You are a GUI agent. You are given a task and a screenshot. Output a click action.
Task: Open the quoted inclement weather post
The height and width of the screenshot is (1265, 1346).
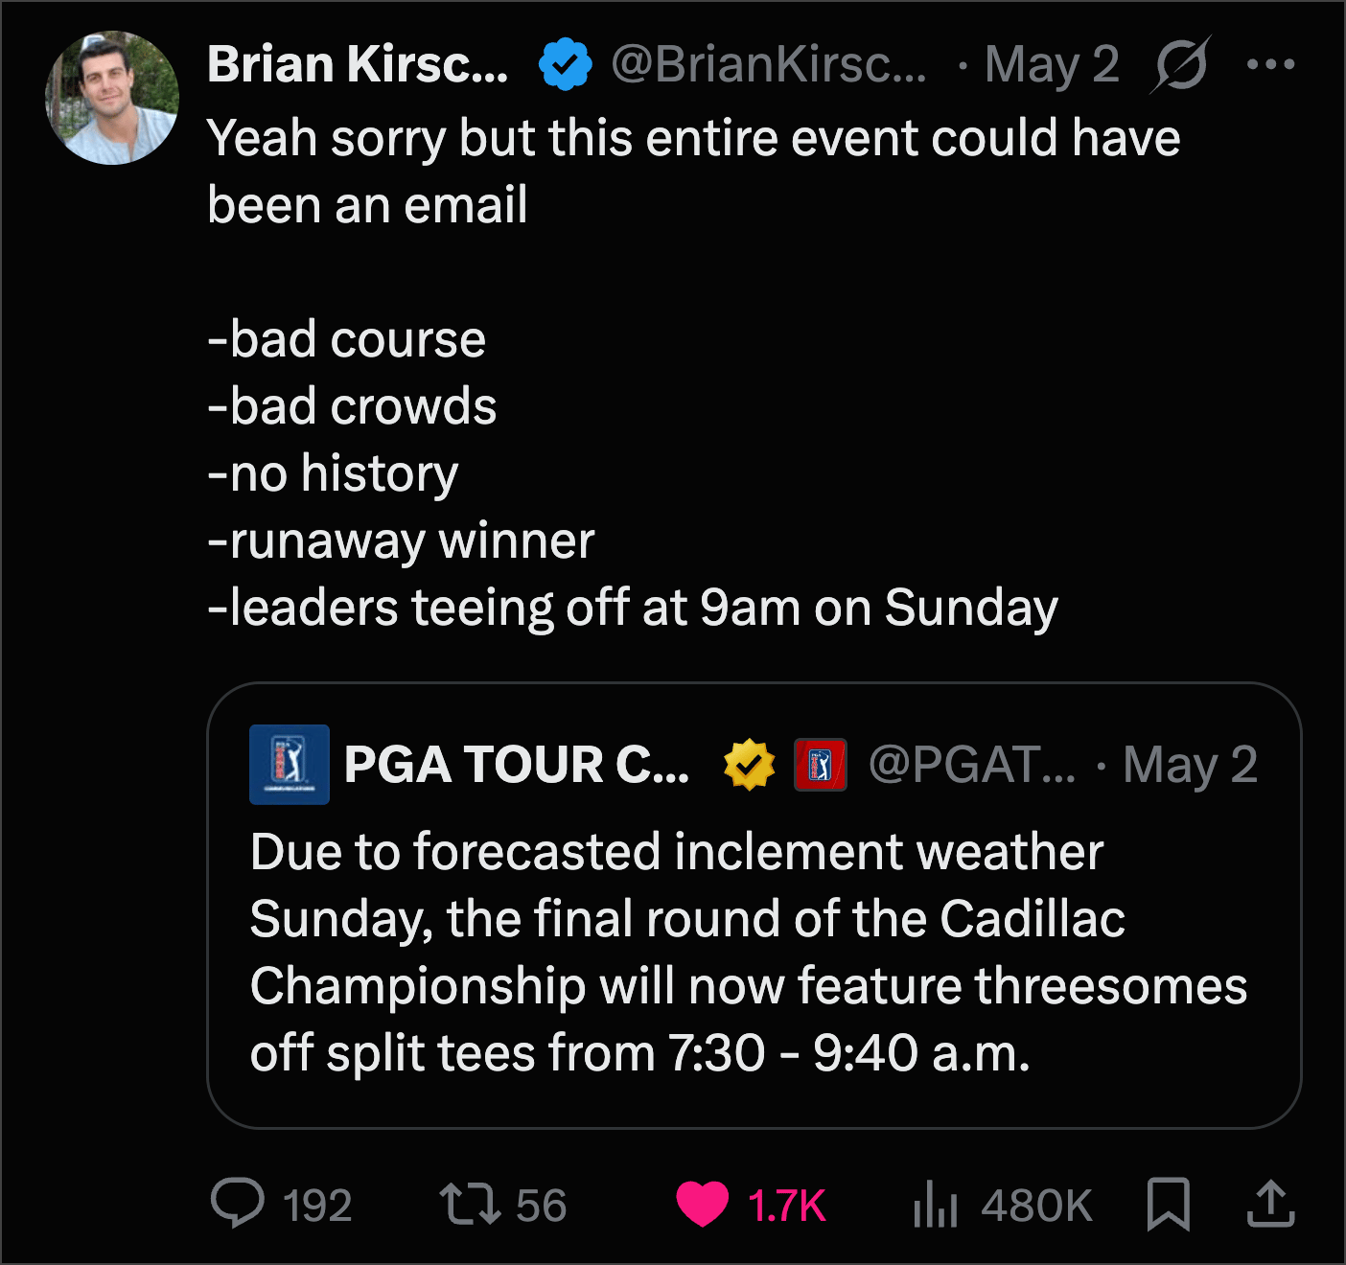pos(754,906)
